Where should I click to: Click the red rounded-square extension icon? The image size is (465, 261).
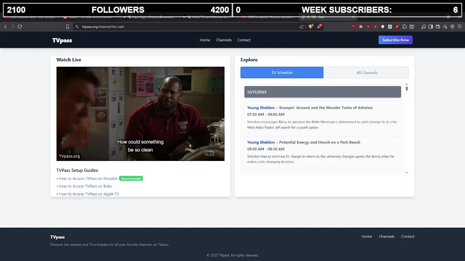pyautogui.click(x=361, y=26)
